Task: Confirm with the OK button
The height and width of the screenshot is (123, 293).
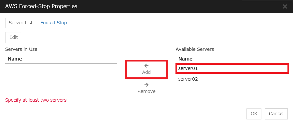Action: tap(254, 114)
